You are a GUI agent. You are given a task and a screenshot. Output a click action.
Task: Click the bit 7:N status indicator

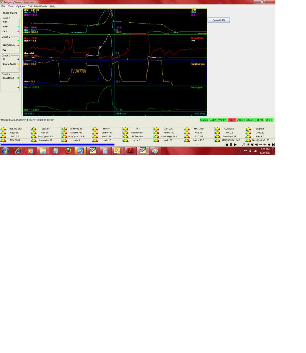pos(260,120)
